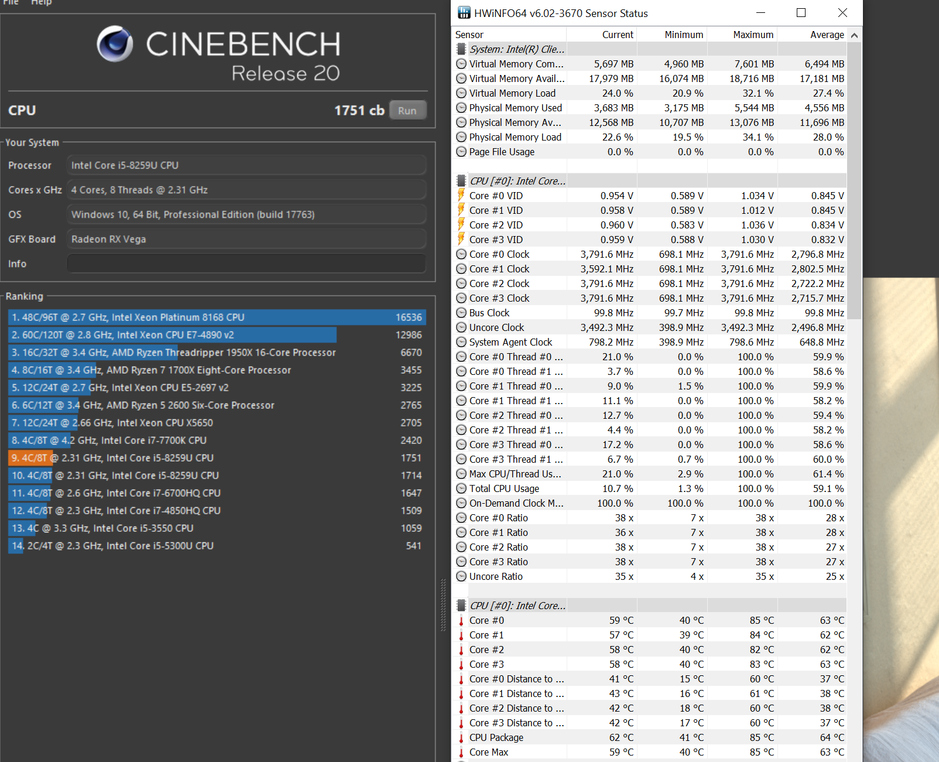This screenshot has height=762, width=939.
Task: Select ranking entry Core i7-4850HQ
Action: [217, 511]
